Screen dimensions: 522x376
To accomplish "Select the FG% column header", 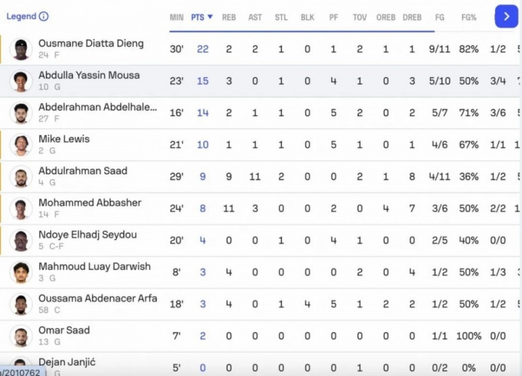I will coord(468,17).
